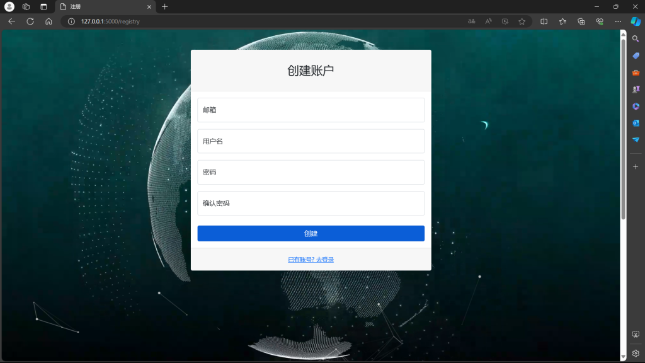The image size is (645, 363).
Task: Open Settings and more ellipsis menu
Action: (x=617, y=21)
